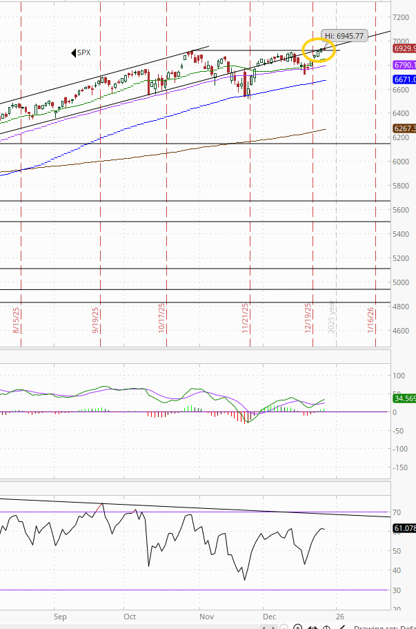Screen dimensions: 416x629
Task: Click the Dec label on time axis
Action: click(269, 617)
